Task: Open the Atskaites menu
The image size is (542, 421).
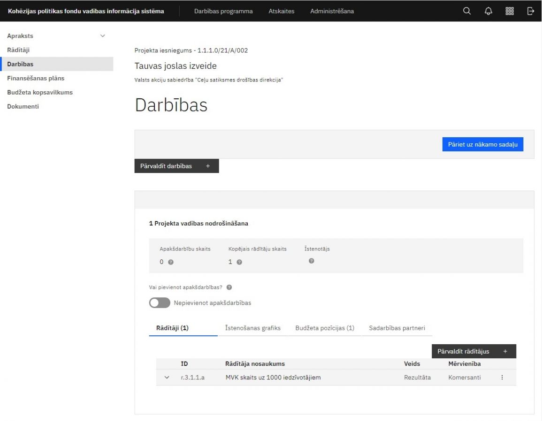Action: point(282,11)
